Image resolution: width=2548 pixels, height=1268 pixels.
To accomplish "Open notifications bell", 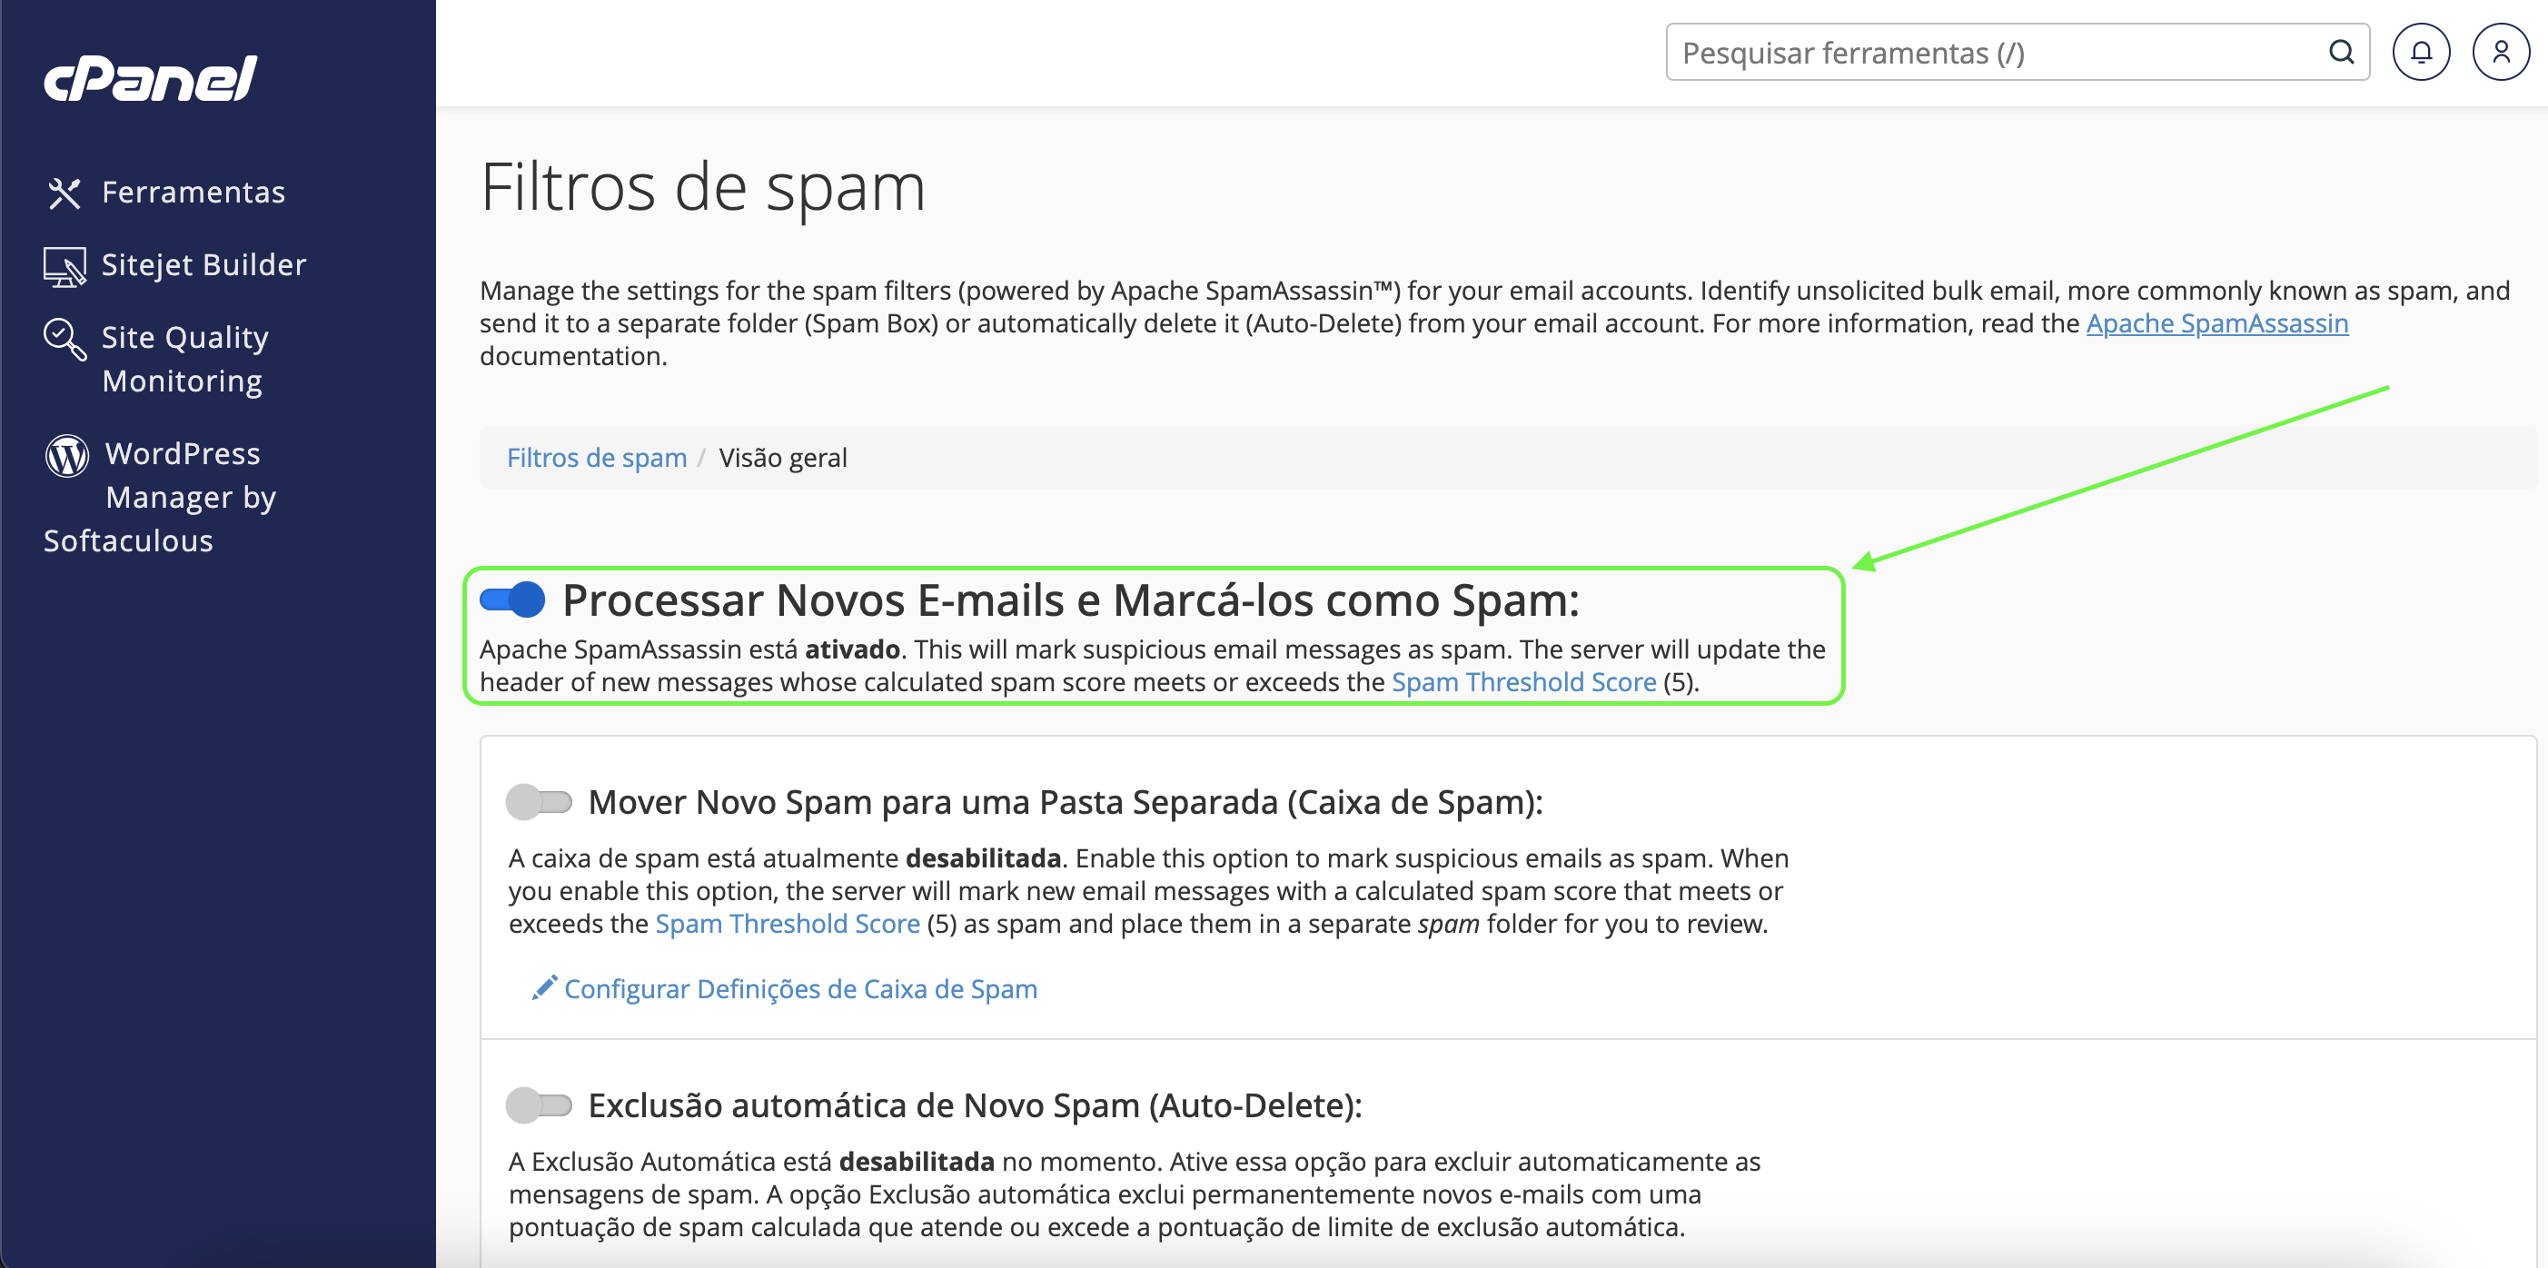I will coord(2421,52).
